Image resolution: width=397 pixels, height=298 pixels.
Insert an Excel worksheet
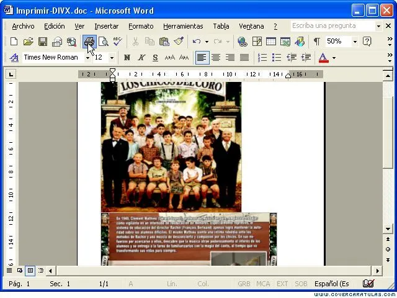coord(285,42)
